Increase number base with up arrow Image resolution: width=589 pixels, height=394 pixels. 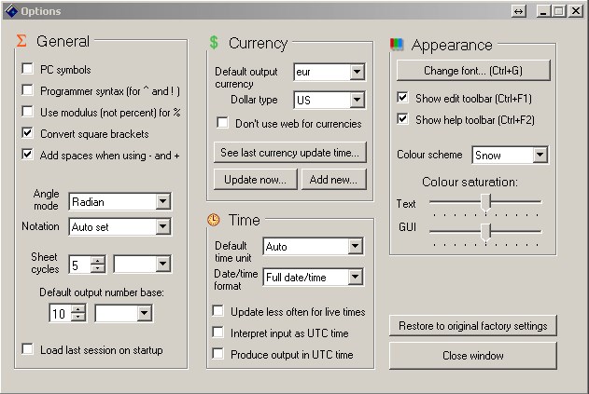pyautogui.click(x=78, y=309)
